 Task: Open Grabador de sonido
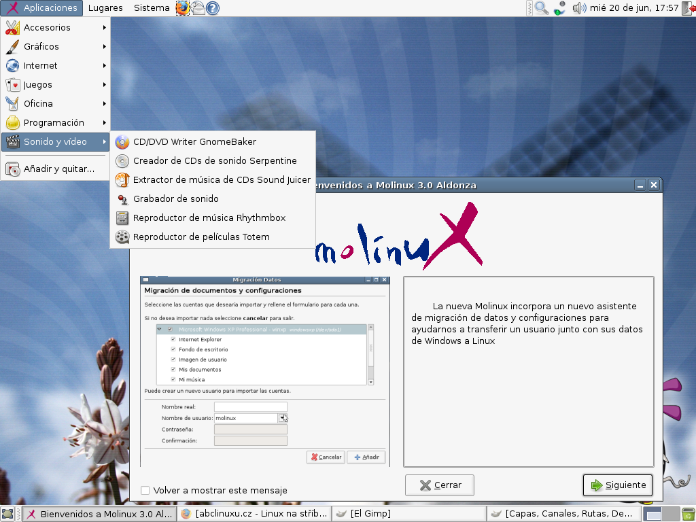(x=213, y=199)
